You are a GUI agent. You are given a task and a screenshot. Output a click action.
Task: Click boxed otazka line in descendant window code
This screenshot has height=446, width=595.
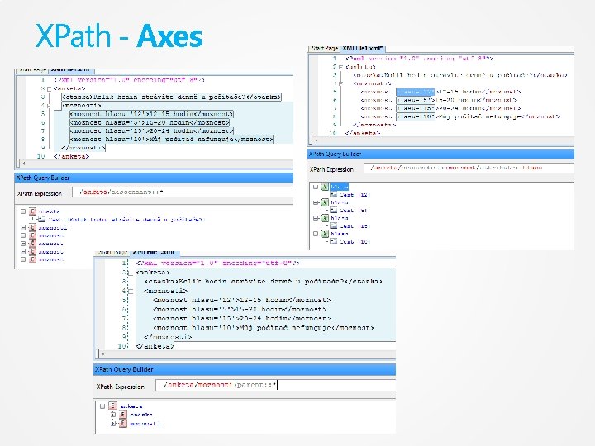tap(172, 97)
